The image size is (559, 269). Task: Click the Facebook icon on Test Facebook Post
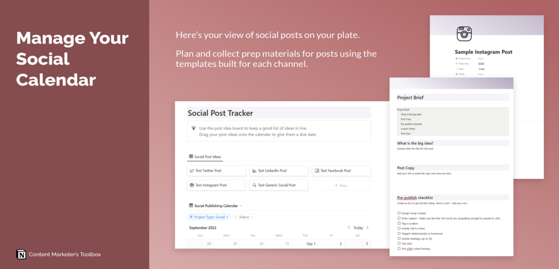(x=317, y=171)
